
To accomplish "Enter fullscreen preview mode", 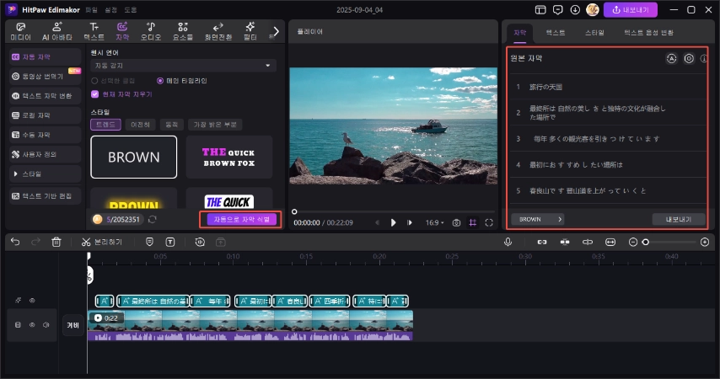I will [x=488, y=222].
